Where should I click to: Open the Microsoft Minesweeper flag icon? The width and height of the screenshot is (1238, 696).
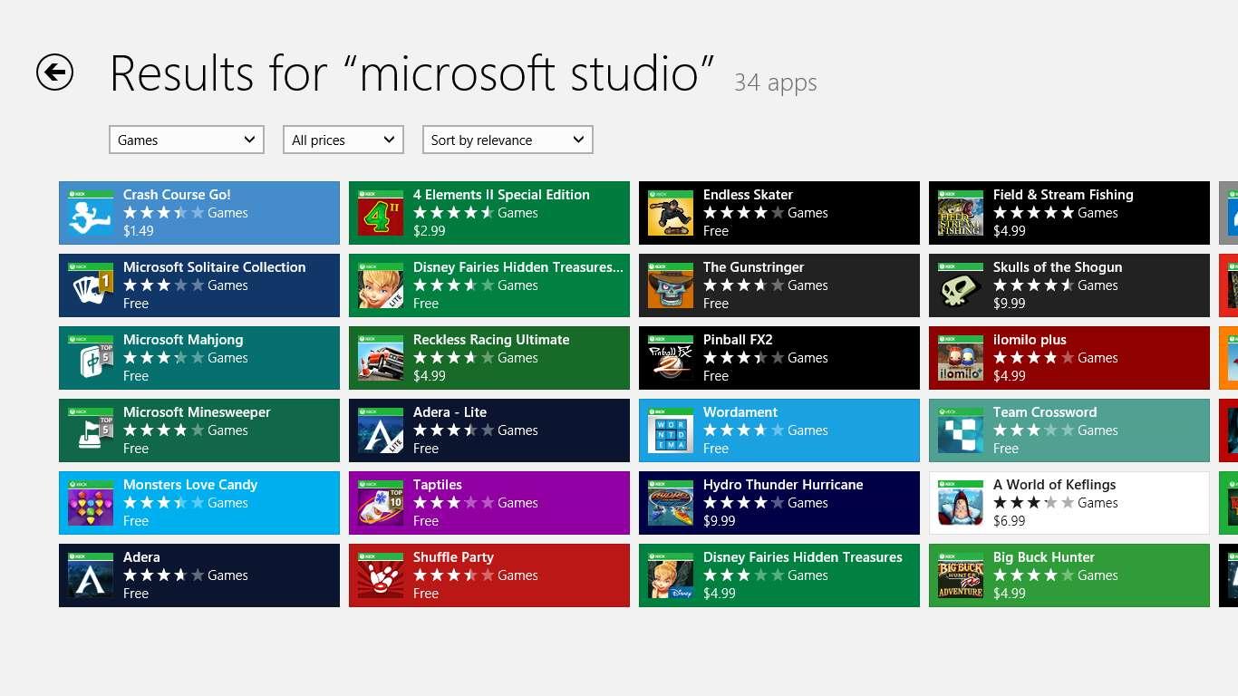[91, 430]
